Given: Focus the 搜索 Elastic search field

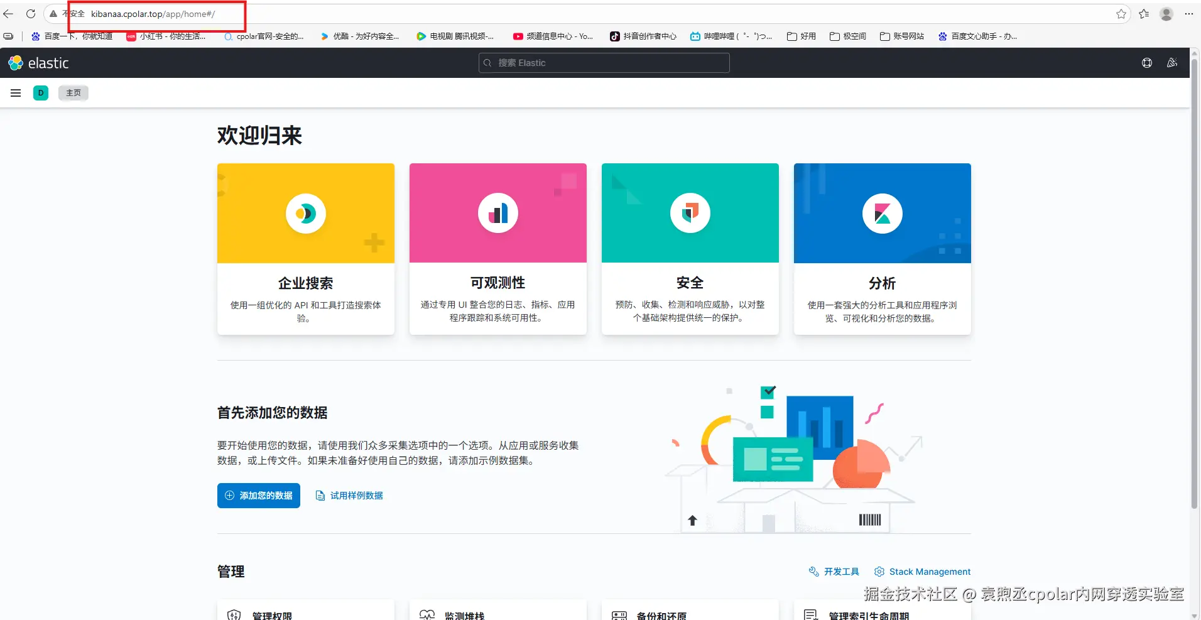Looking at the screenshot, I should tap(604, 63).
